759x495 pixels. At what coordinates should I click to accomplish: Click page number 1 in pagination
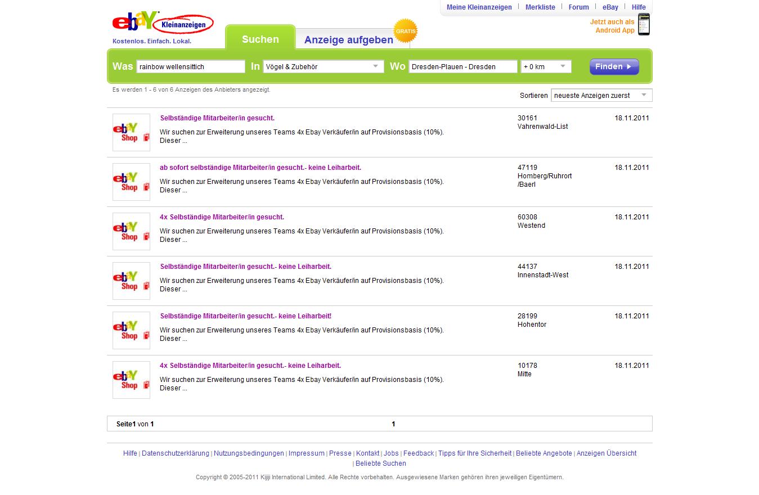coord(393,424)
